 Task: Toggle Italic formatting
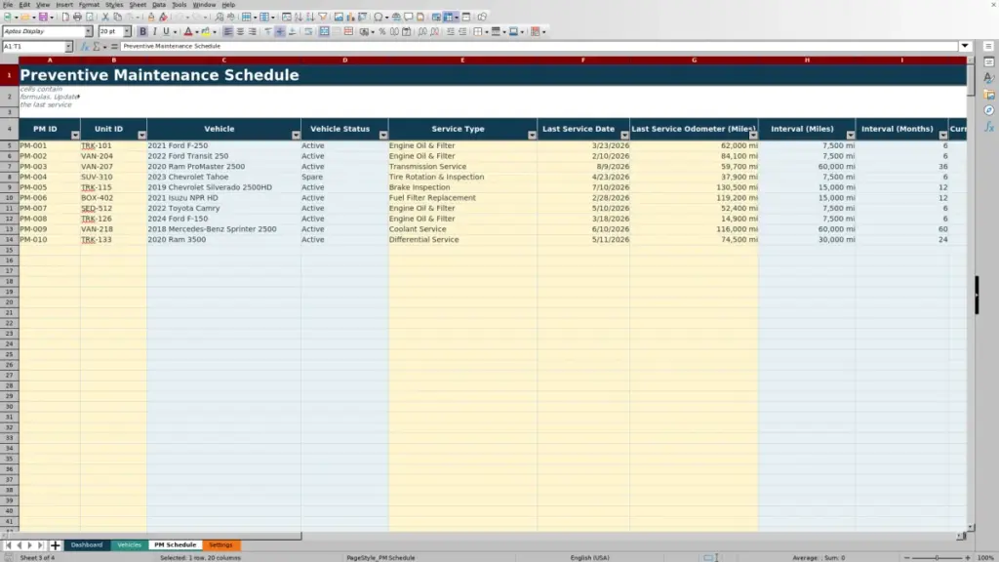155,32
